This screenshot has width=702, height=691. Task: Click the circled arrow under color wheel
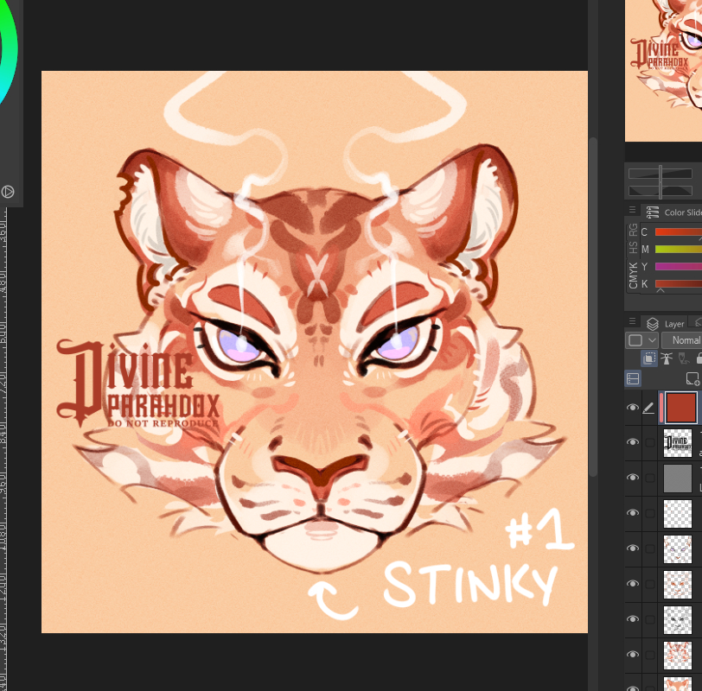pyautogui.click(x=8, y=192)
